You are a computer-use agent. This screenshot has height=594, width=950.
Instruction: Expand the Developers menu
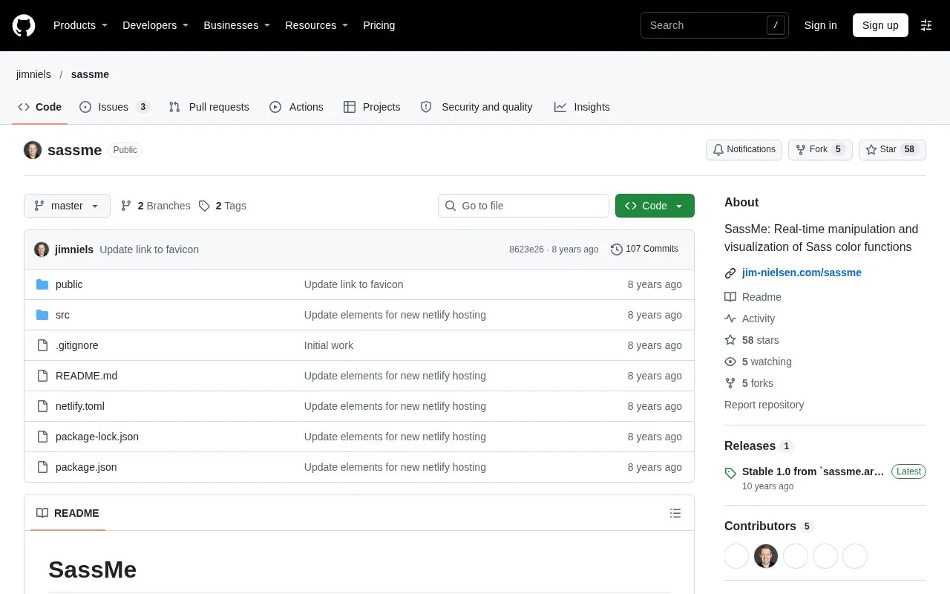point(155,25)
